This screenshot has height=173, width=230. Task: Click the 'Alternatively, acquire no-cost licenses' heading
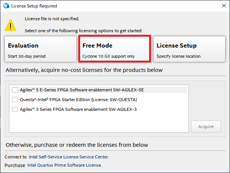84,70
